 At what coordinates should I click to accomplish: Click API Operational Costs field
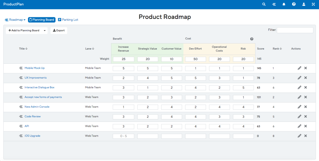pos(219,126)
